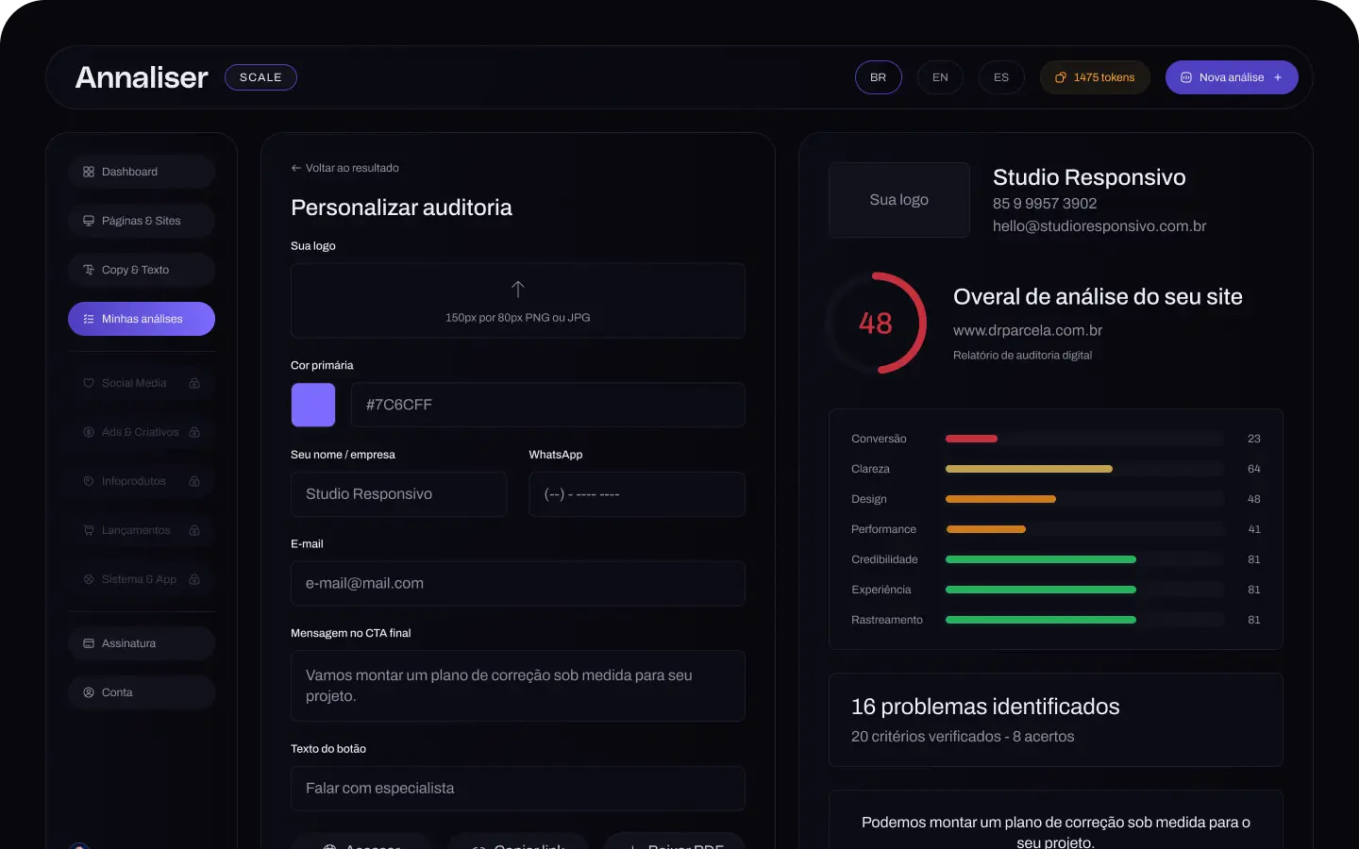Focus the WhatsApp number field
Image resolution: width=1359 pixels, height=849 pixels.
tap(637, 494)
